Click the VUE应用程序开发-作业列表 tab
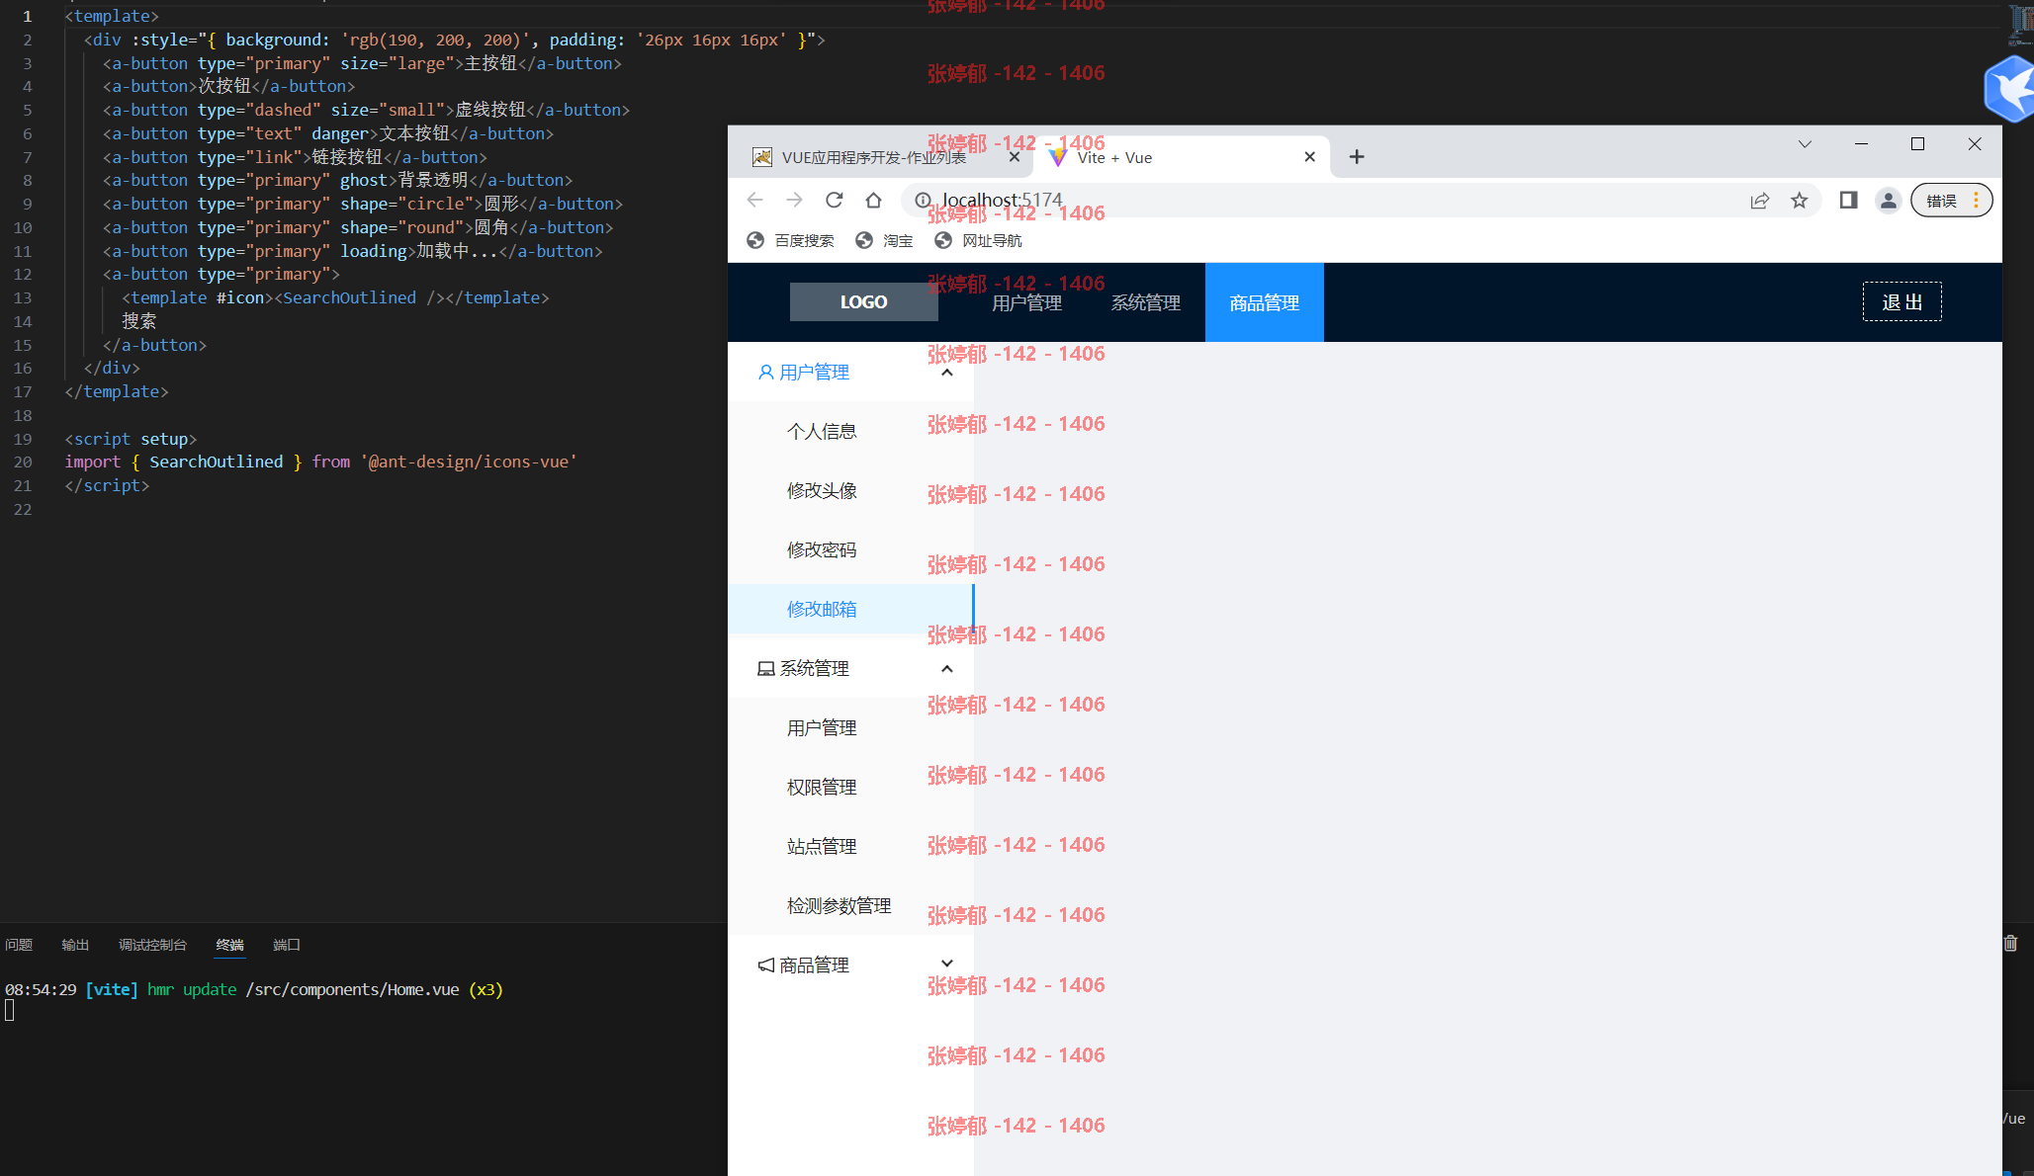The image size is (2034, 1176). [874, 157]
